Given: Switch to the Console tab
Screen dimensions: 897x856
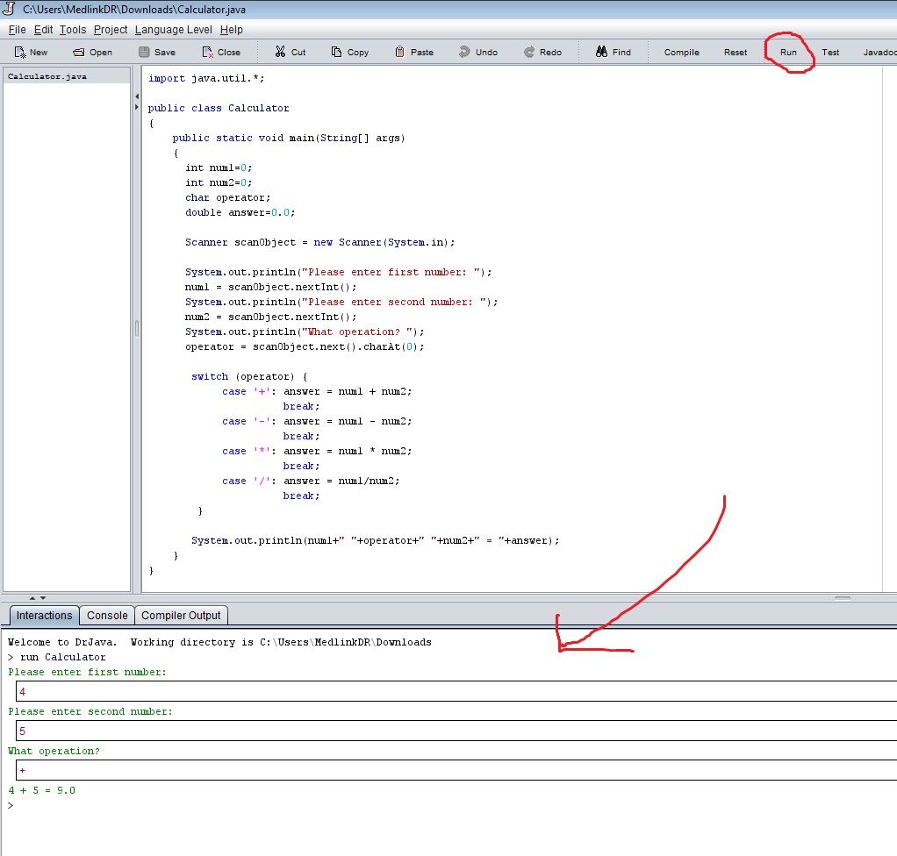Looking at the screenshot, I should 107,616.
